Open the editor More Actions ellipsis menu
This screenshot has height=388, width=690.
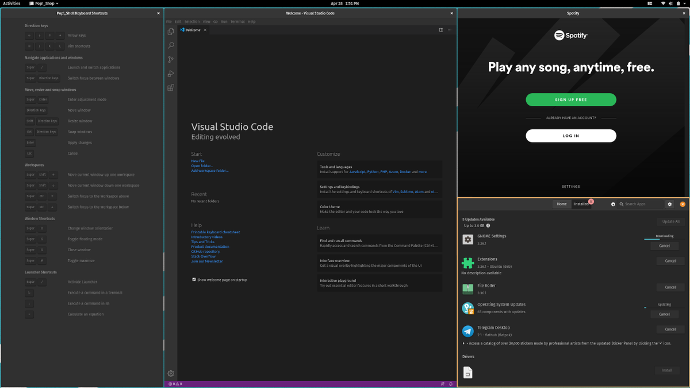450,30
